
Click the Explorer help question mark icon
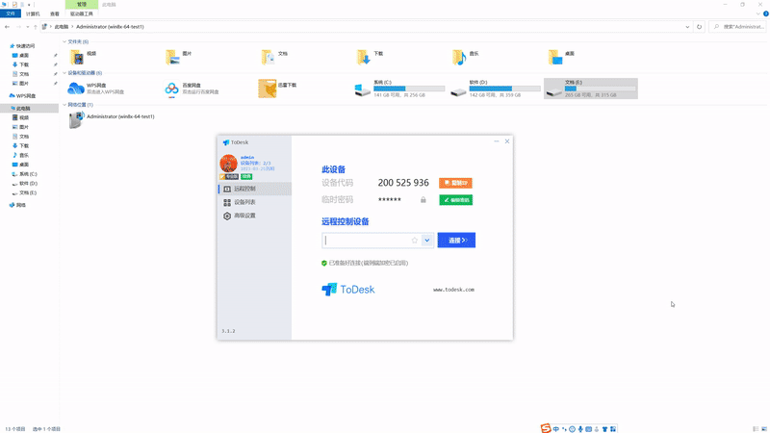click(x=765, y=13)
